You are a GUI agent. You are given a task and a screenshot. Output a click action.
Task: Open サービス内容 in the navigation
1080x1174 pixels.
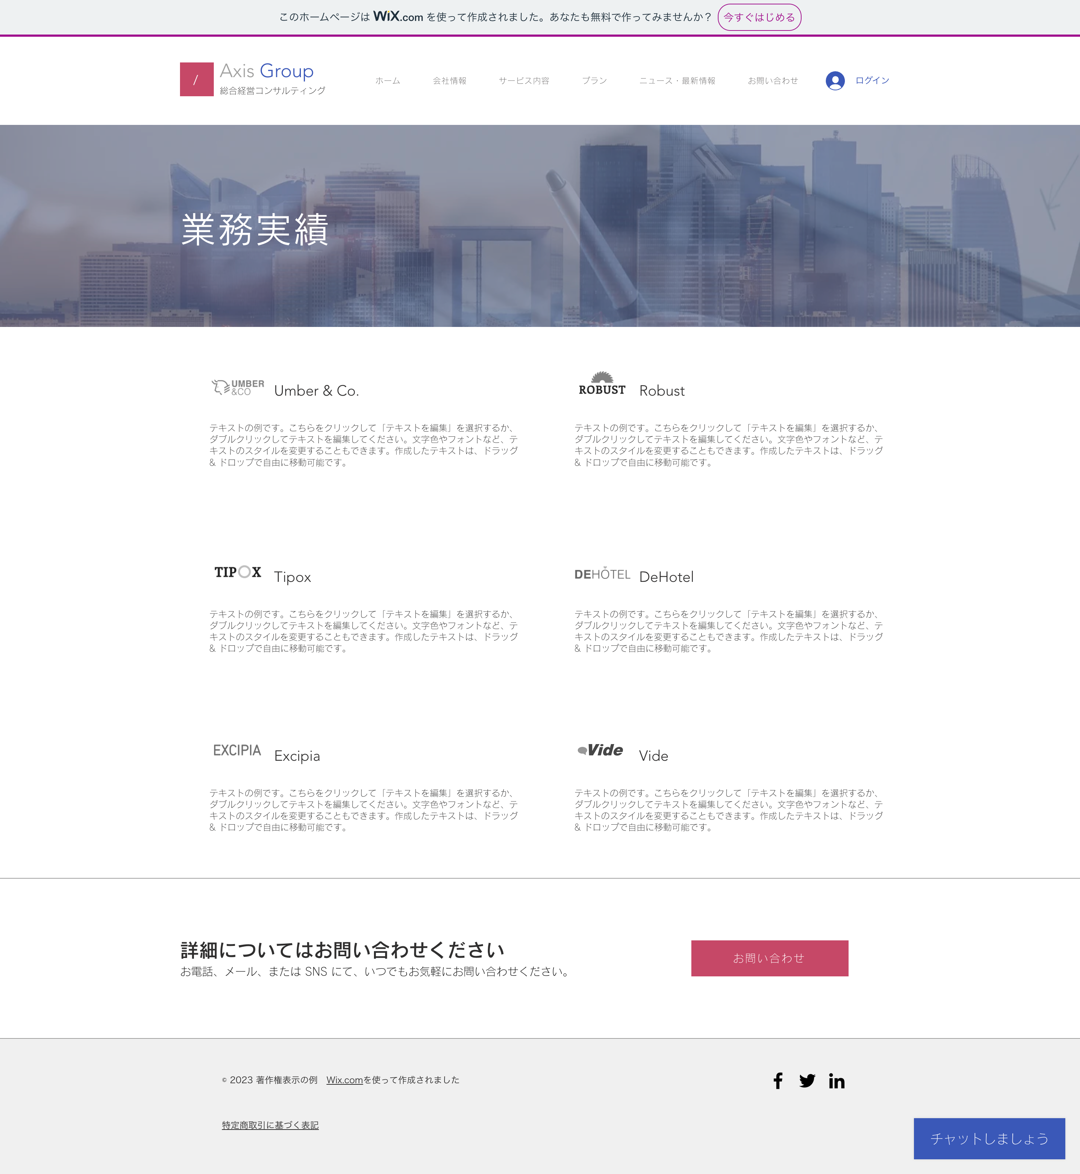(523, 81)
